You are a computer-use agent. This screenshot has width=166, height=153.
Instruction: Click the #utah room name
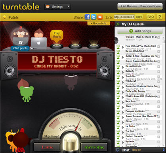[x=13, y=17]
